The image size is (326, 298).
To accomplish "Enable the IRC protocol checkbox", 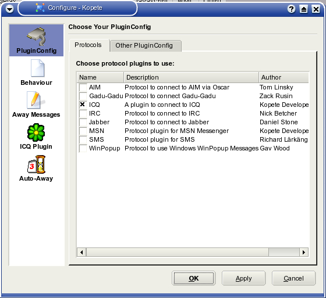I will 83,113.
